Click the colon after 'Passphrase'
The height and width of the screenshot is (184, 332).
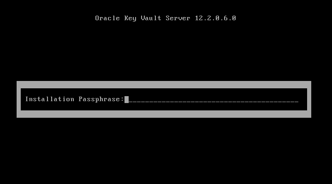[x=122, y=99]
